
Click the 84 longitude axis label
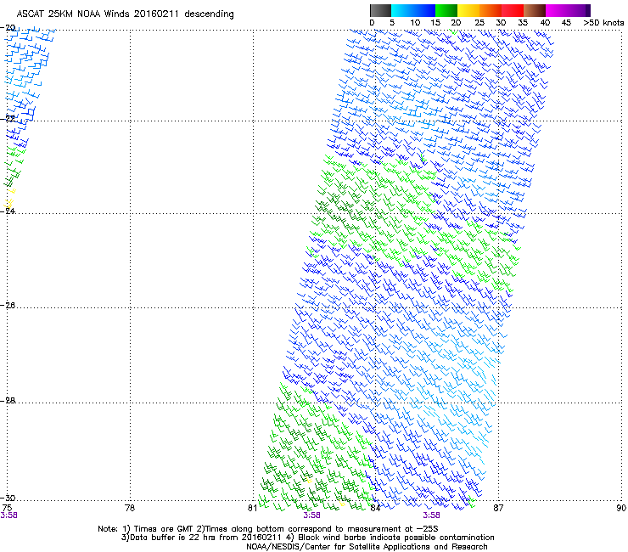tap(375, 508)
